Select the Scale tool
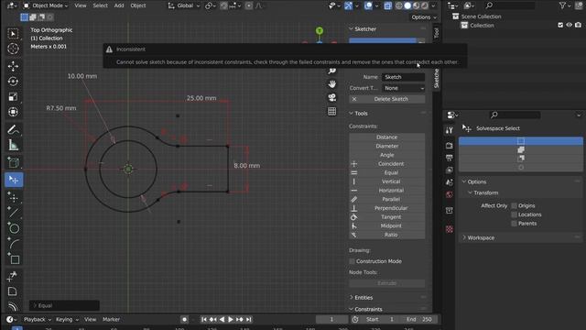 (13, 97)
